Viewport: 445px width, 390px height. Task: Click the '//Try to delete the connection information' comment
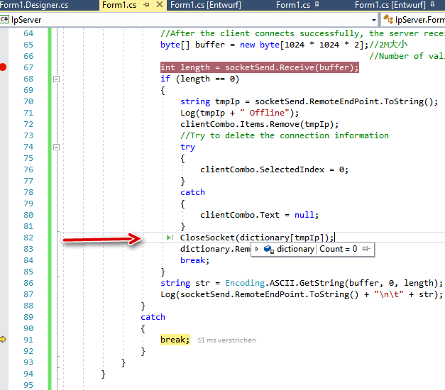[285, 135]
